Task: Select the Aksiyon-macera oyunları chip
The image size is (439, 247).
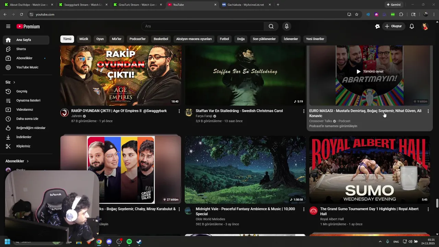Action: click(x=194, y=39)
